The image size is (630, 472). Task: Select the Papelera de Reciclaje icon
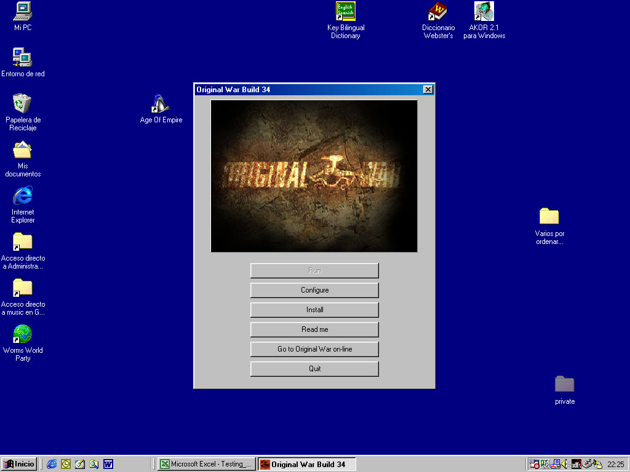(x=23, y=112)
